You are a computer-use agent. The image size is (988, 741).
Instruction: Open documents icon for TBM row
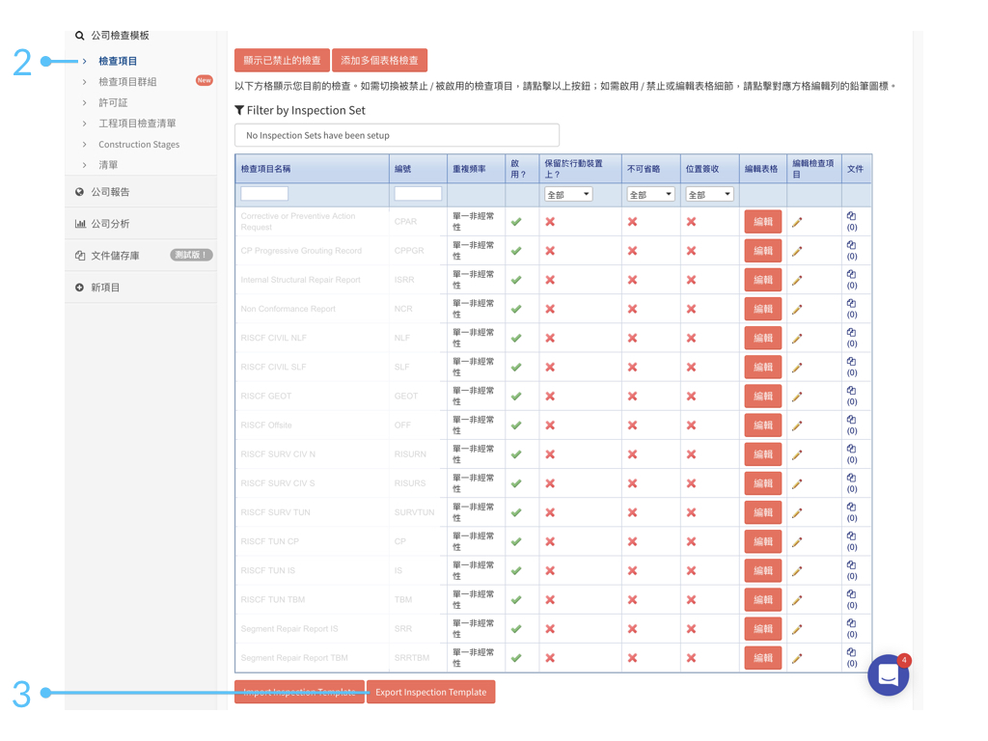tap(851, 594)
